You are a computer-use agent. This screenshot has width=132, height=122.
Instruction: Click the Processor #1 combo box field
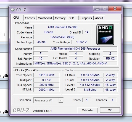(x=48, y=100)
